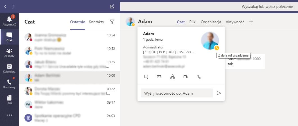The height and width of the screenshot is (126, 298).
Task: Send the quick message arrow icon
Action: coord(219,93)
